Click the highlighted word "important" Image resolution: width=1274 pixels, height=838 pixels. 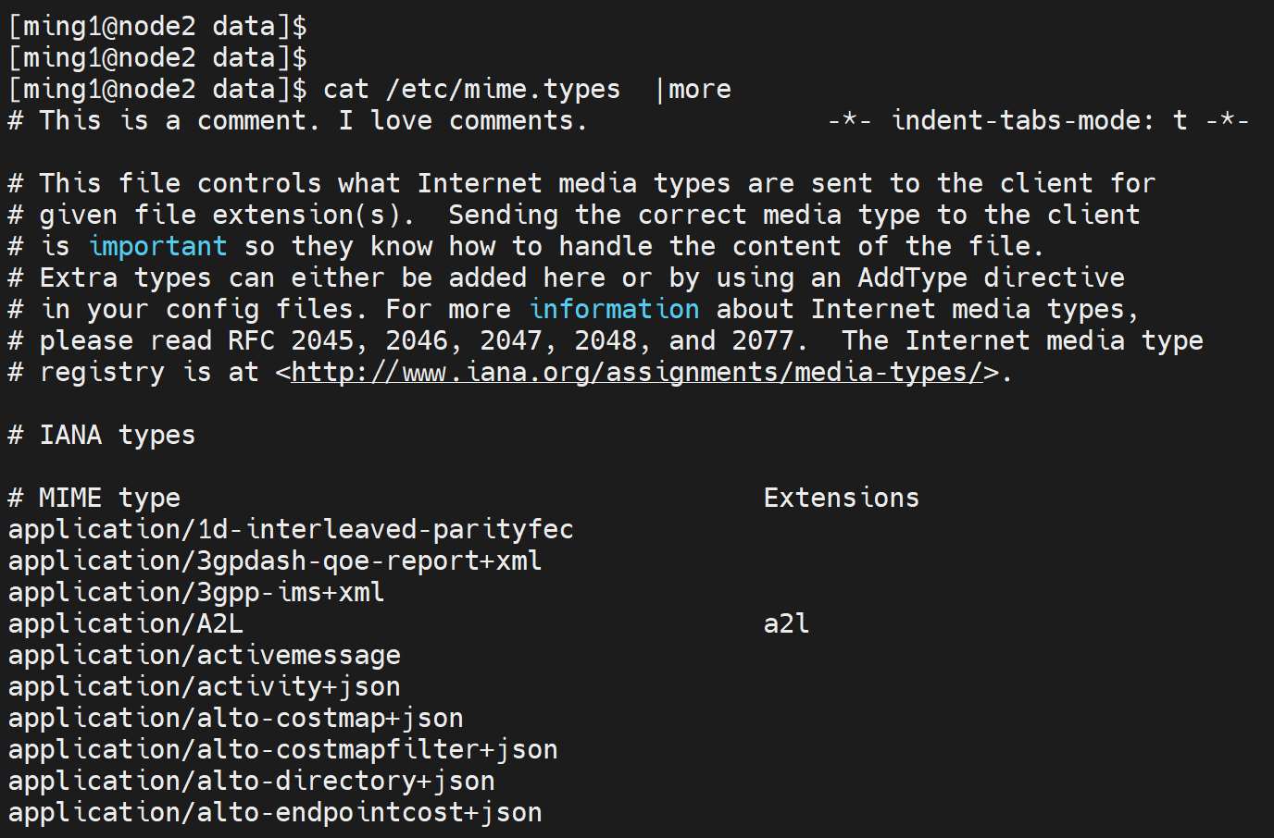coord(157,246)
